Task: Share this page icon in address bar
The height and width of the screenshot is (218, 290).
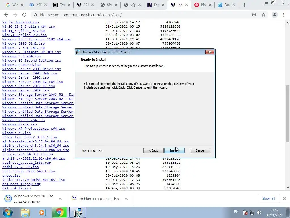Action: tap(254, 15)
